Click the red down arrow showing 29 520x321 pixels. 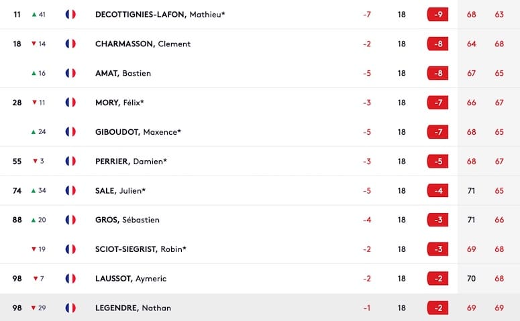pos(34,308)
